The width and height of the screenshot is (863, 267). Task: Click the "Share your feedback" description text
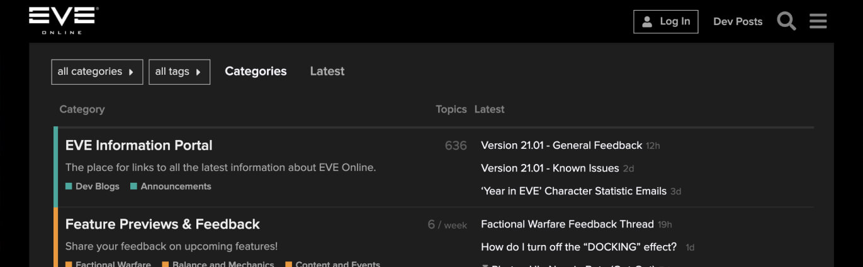click(x=171, y=246)
